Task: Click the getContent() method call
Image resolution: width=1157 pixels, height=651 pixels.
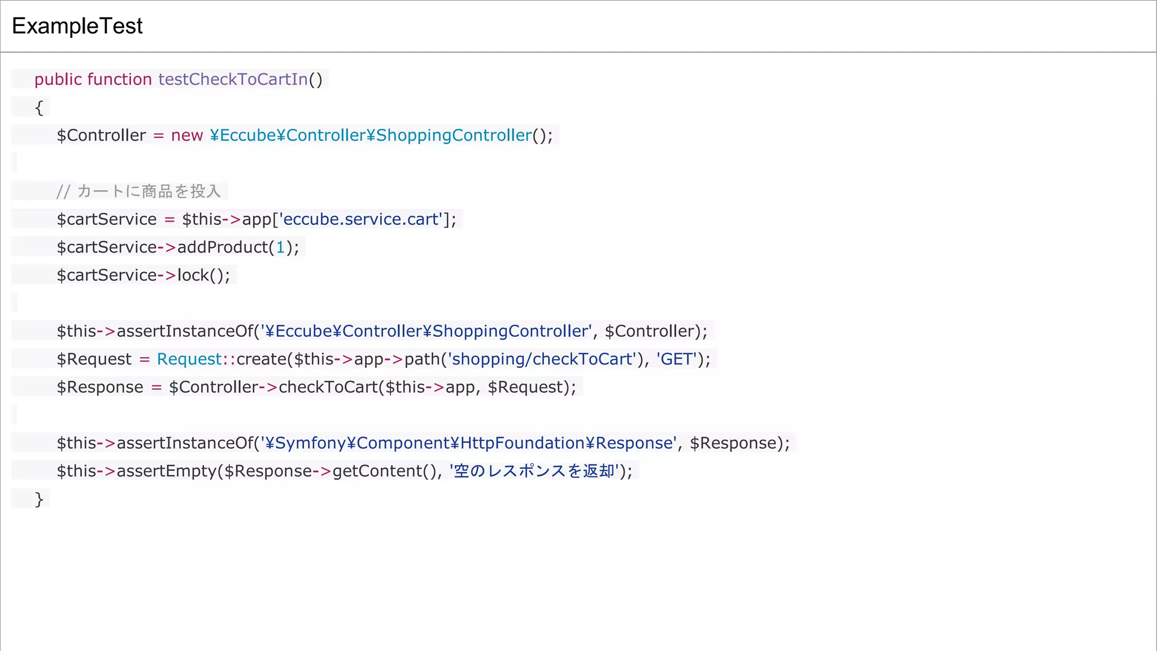Action: click(385, 471)
